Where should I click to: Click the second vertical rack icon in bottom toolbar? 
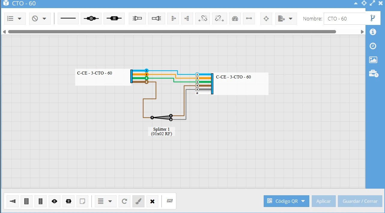[41, 201]
